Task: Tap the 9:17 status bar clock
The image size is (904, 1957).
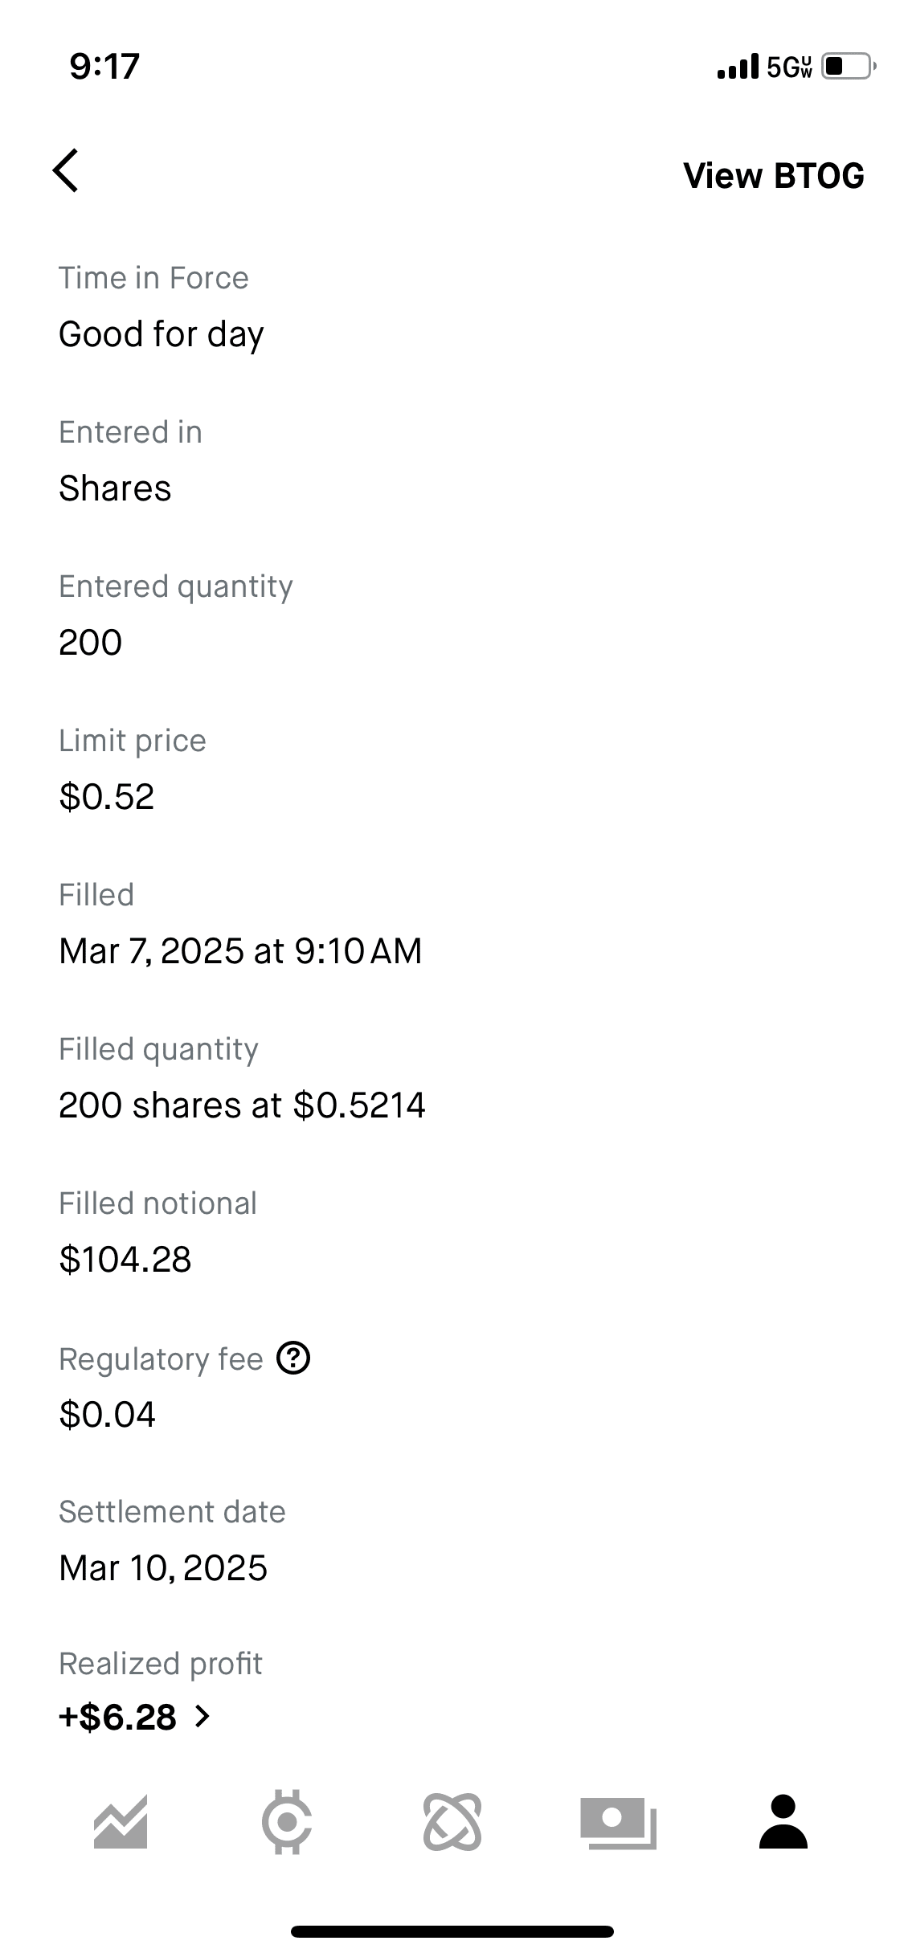Action: click(x=104, y=66)
